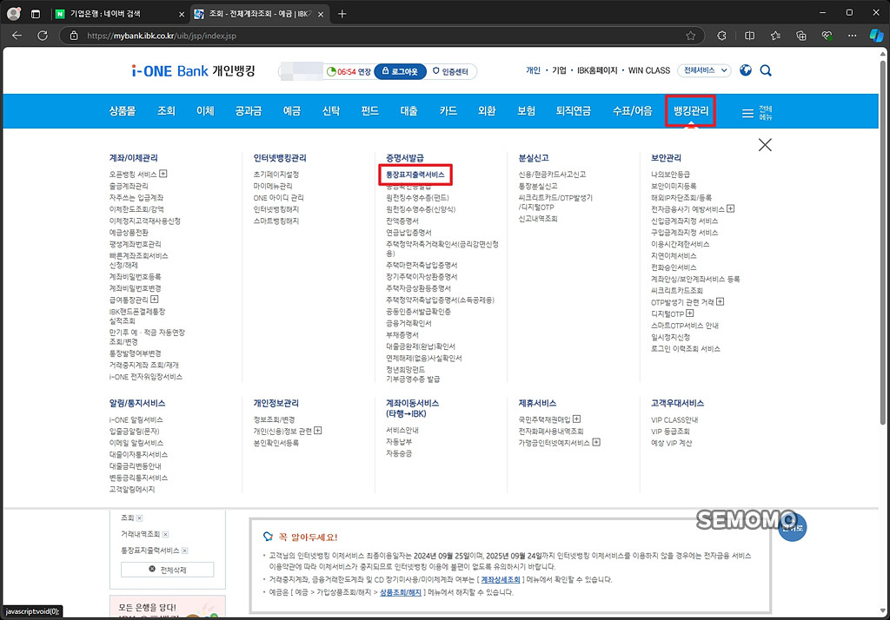Expand OTP발생기 관련 거래 plus icon
The height and width of the screenshot is (620, 890).
click(x=720, y=302)
